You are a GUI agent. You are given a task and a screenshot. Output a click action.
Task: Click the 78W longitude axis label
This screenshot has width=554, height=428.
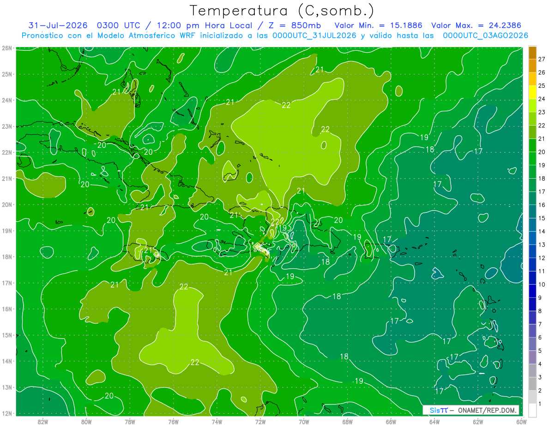click(130, 422)
